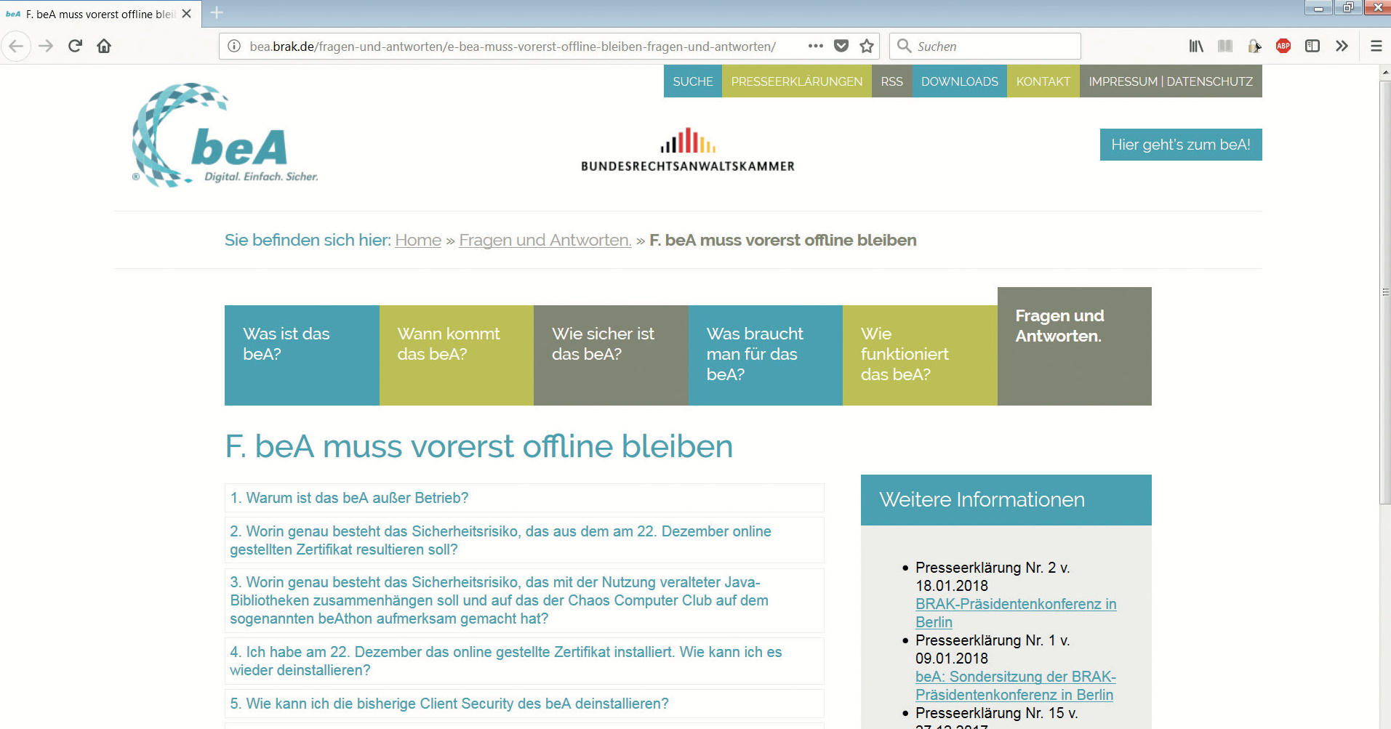
Task: Open 'BRAK-Präsidentenkonferenz in Berlin' link
Action: pyautogui.click(x=1015, y=613)
